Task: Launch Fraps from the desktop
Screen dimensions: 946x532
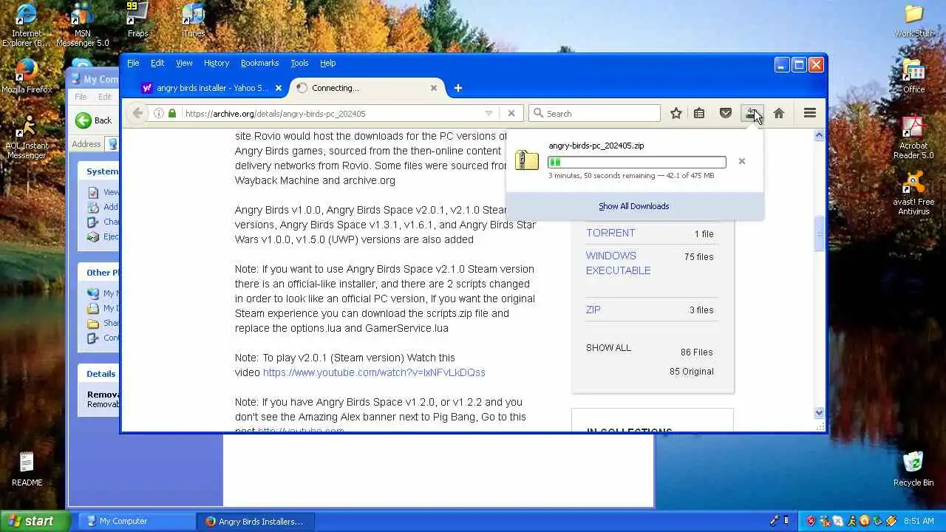Action: pos(137,20)
